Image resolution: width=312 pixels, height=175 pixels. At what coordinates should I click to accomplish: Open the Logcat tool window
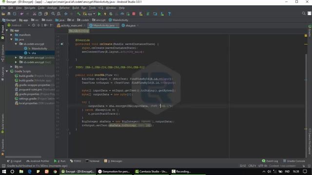tap(14, 161)
